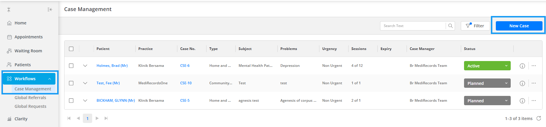Click the search magnifier icon
The height and width of the screenshot is (127, 546).
click(x=450, y=26)
